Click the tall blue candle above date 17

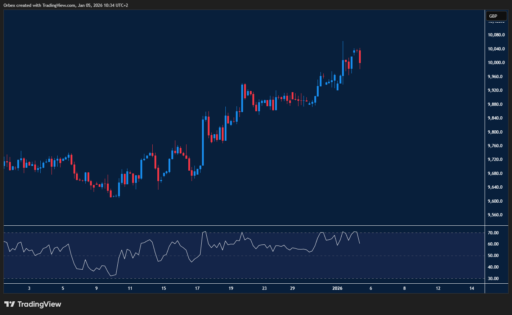203,142
